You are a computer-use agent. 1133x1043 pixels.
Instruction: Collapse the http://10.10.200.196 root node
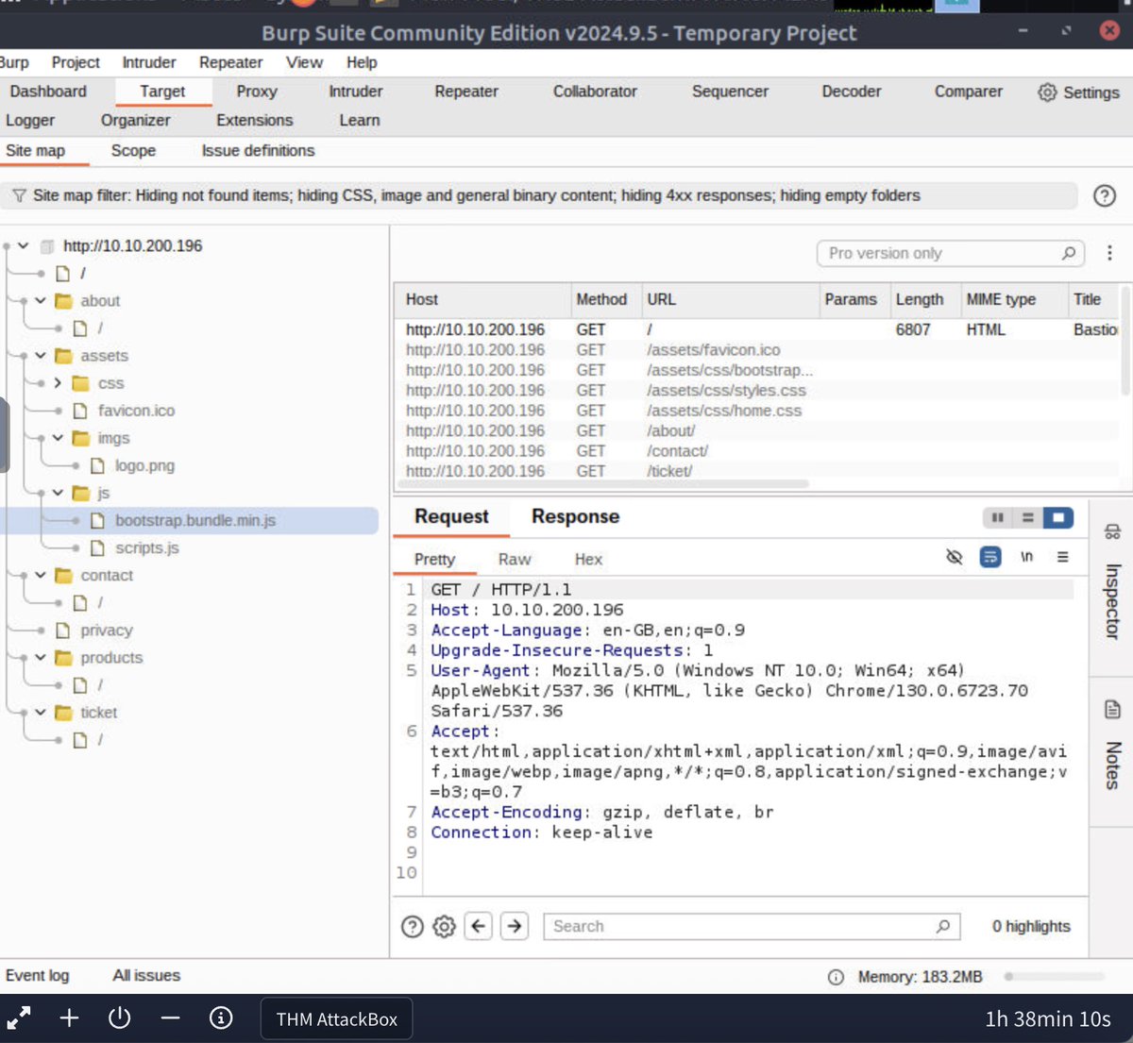coord(23,245)
